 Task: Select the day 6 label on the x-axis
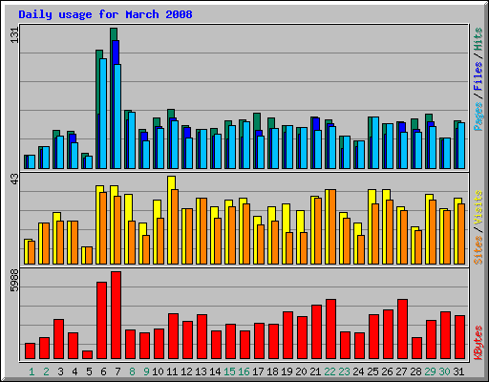coord(103,371)
